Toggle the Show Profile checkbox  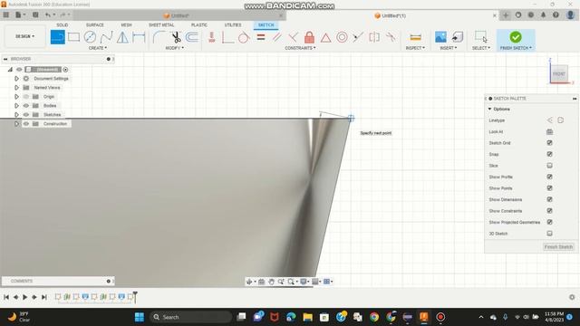550,177
